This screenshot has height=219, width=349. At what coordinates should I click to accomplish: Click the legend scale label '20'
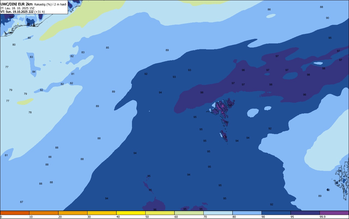(60, 217)
